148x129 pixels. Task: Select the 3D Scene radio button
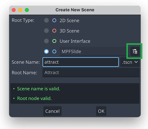tap(46, 31)
